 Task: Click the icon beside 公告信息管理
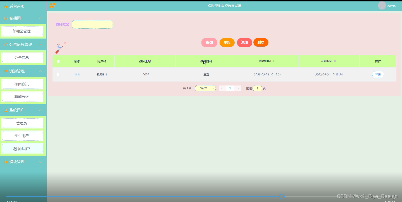6,45
